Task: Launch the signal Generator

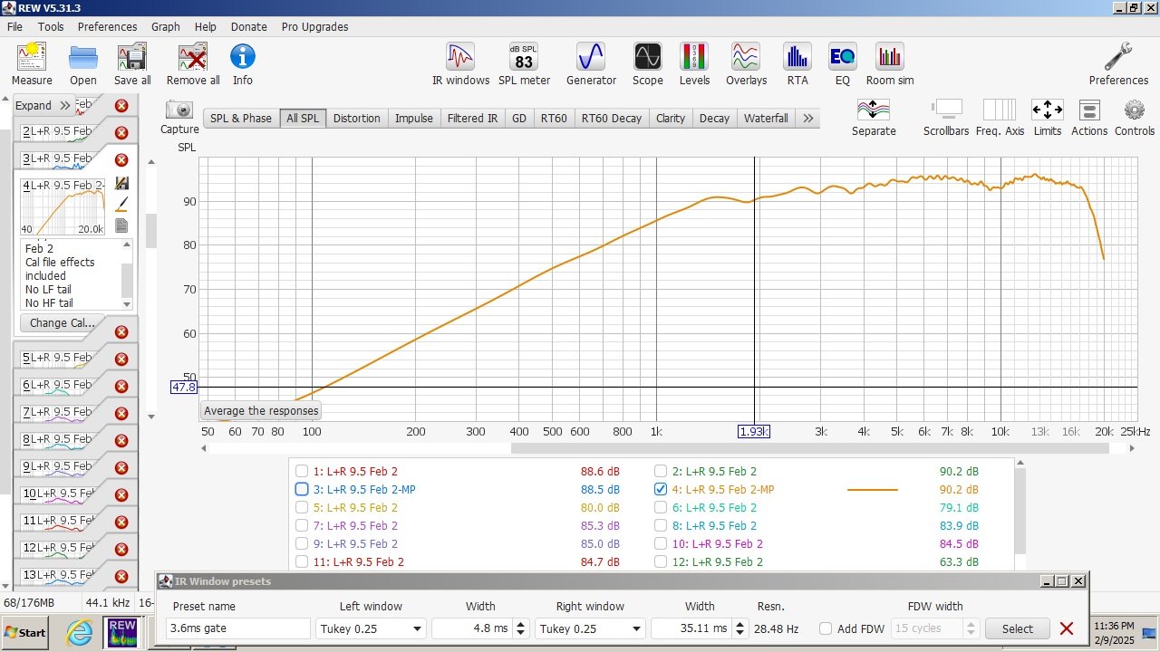Action: (x=591, y=57)
